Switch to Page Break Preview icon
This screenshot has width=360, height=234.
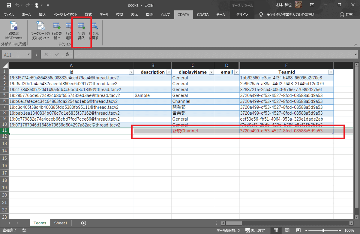298,230
